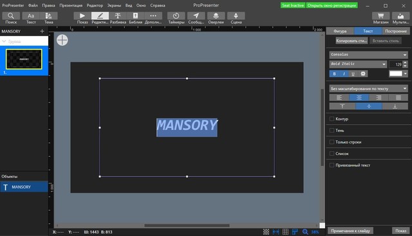Image resolution: width=412 pixels, height=236 pixels.
Task: Click the horizontal canvas scrollbar
Action: pos(187,226)
